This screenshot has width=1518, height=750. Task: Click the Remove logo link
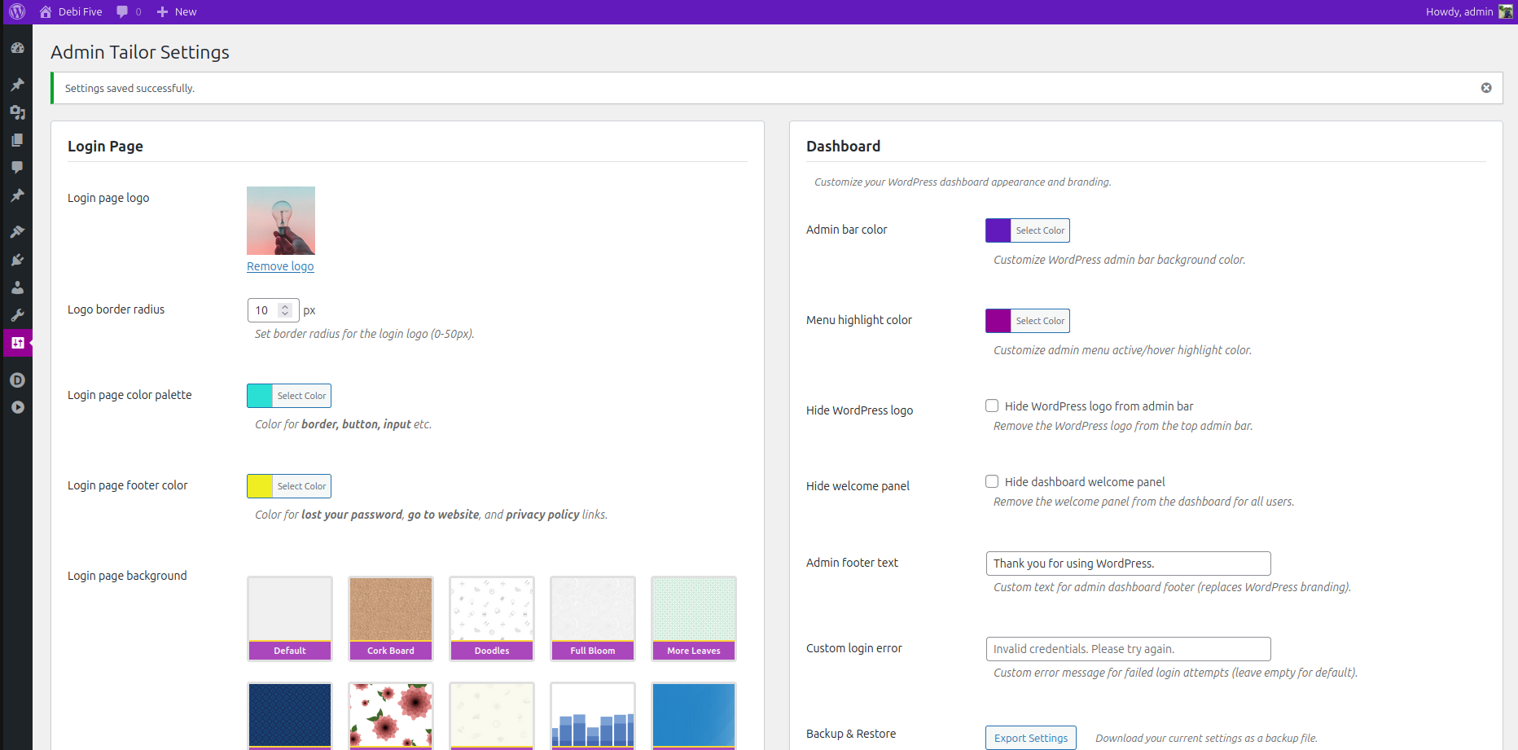point(280,266)
